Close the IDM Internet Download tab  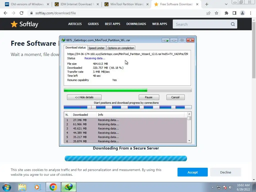pos(98,4)
